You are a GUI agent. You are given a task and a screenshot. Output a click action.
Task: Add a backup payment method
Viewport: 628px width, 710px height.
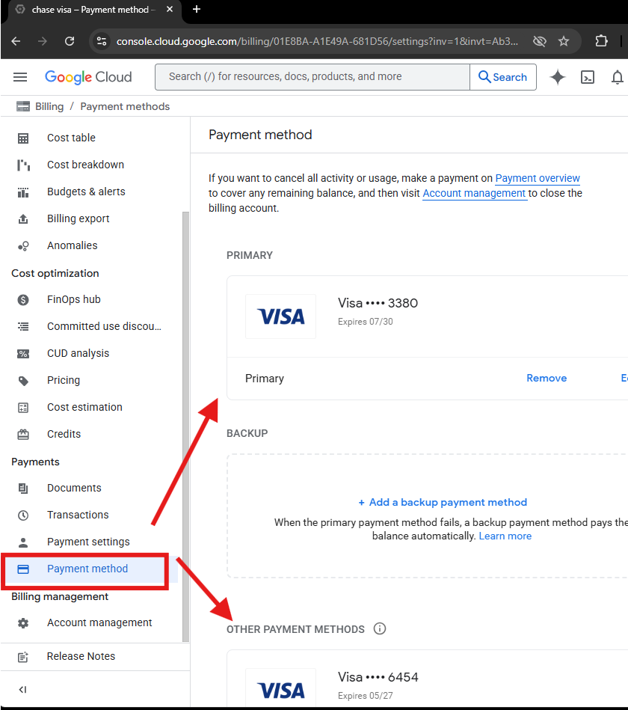(443, 502)
